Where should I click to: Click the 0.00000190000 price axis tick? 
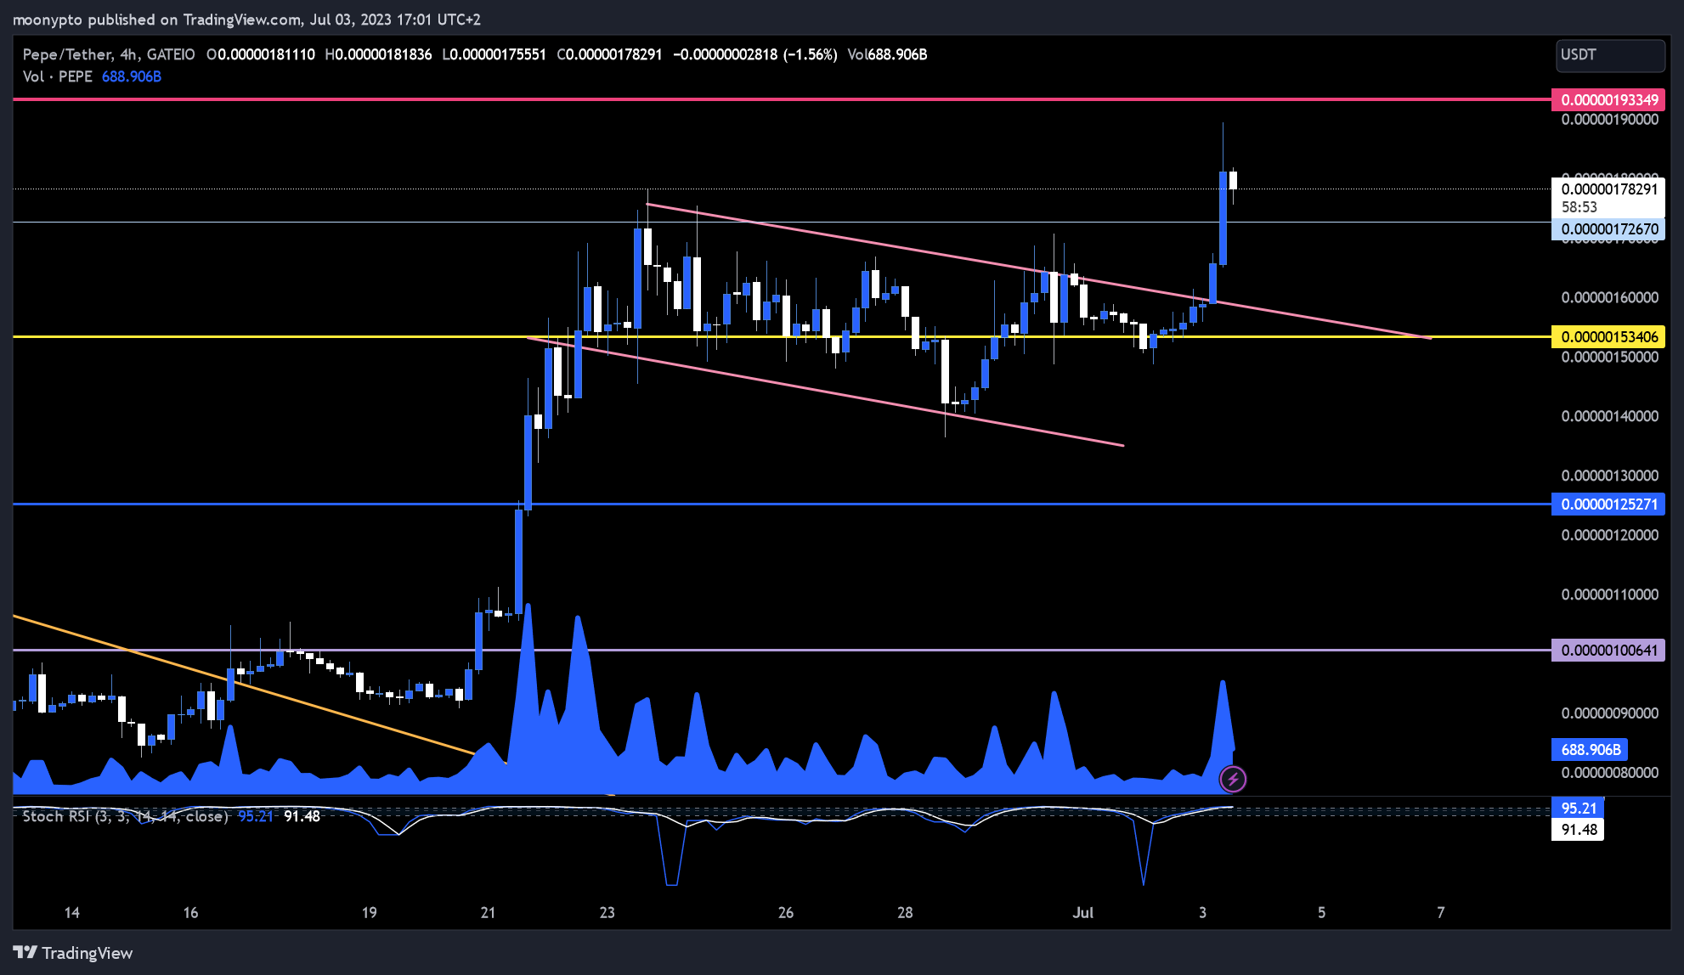1609,120
